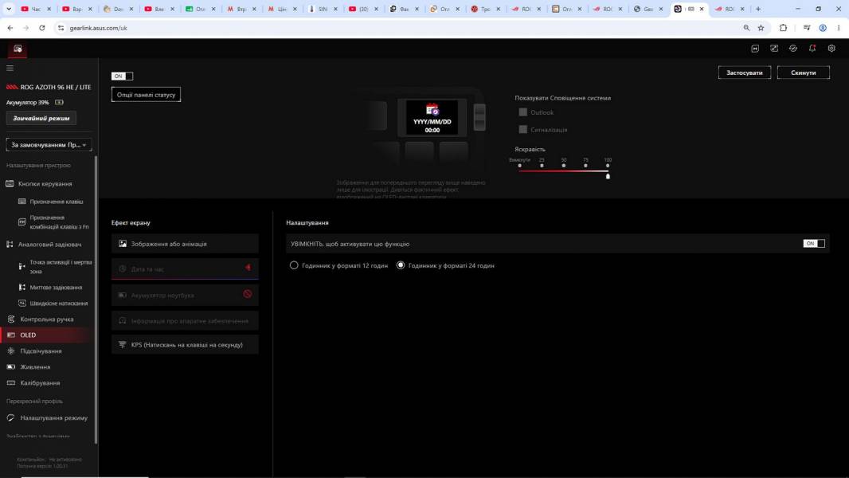Open notifications bell icon
Image resolution: width=849 pixels, height=478 pixels.
812,48
